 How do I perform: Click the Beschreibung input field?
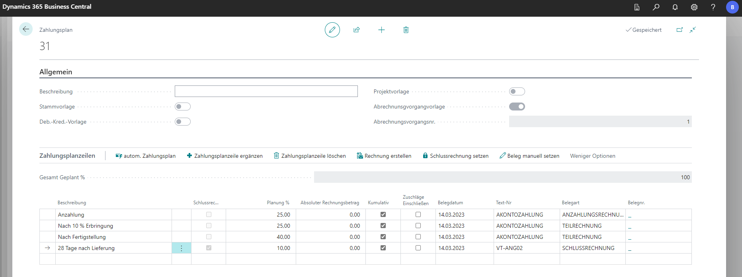click(x=266, y=91)
